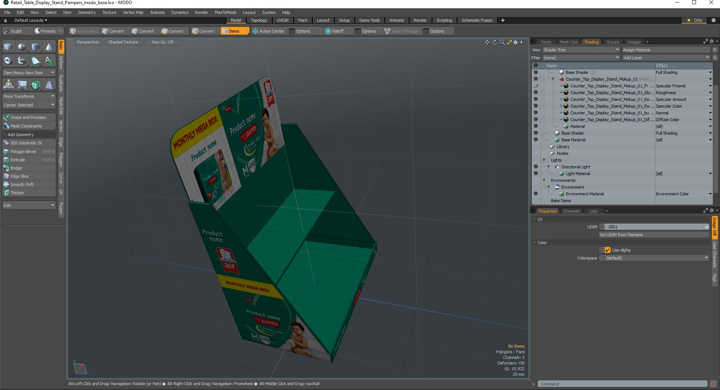
Task: Click the viewport pan (move) icon
Action: click(x=487, y=42)
